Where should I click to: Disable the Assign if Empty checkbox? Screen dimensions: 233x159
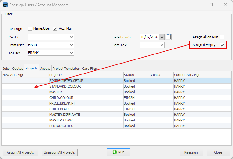[222, 45]
